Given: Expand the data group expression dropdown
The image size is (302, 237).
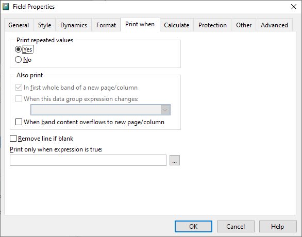Looking at the screenshot, I should coord(165,110).
